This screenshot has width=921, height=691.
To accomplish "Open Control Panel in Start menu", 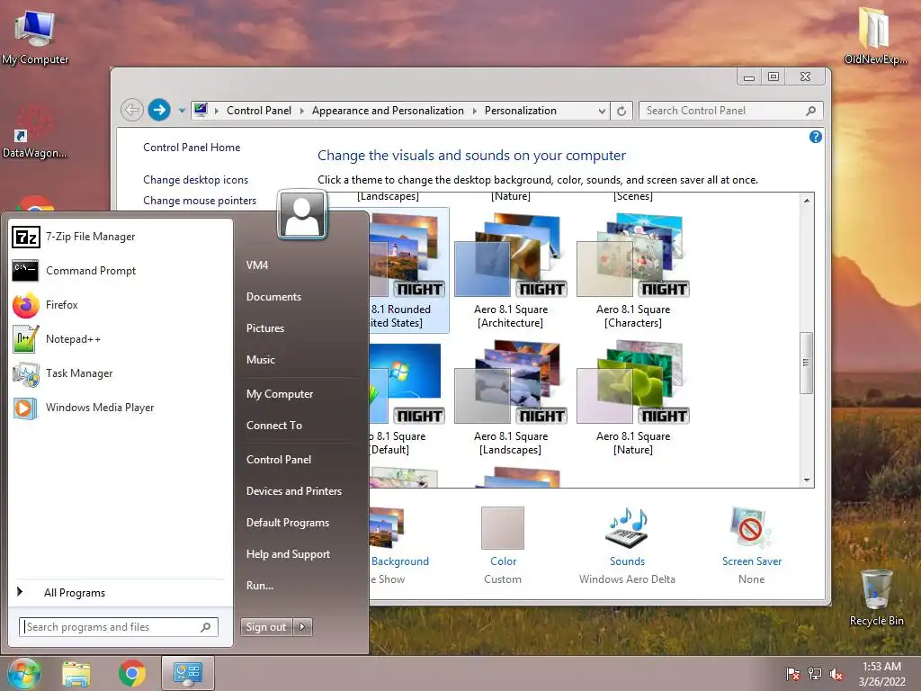I will 279,460.
